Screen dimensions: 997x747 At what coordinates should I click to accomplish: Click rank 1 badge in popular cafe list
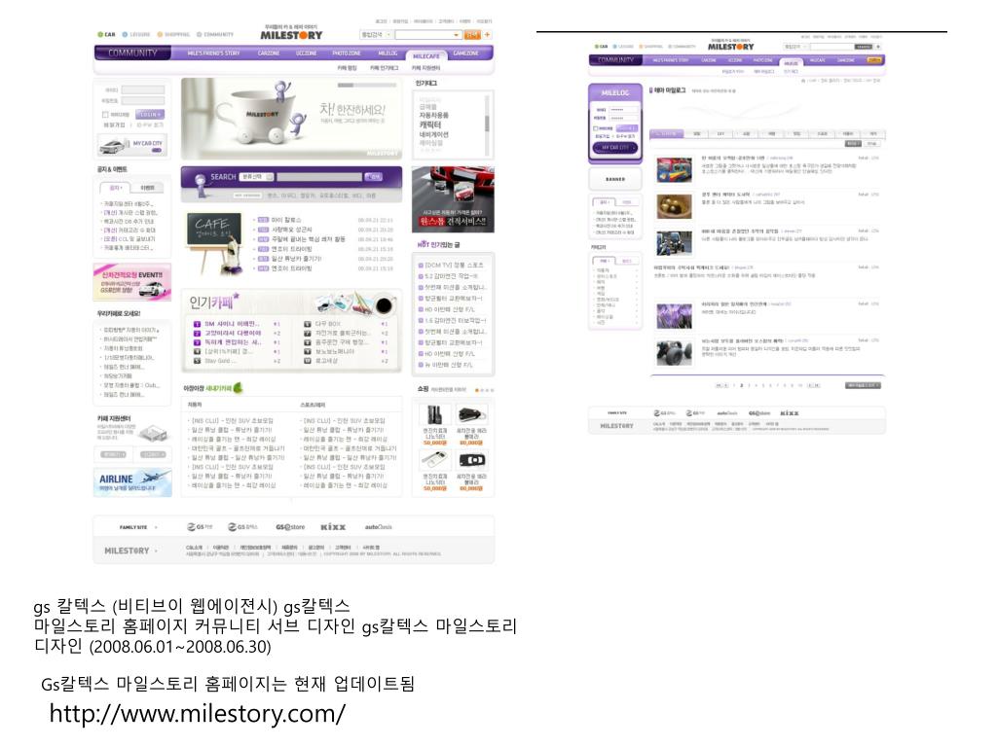[x=197, y=324]
